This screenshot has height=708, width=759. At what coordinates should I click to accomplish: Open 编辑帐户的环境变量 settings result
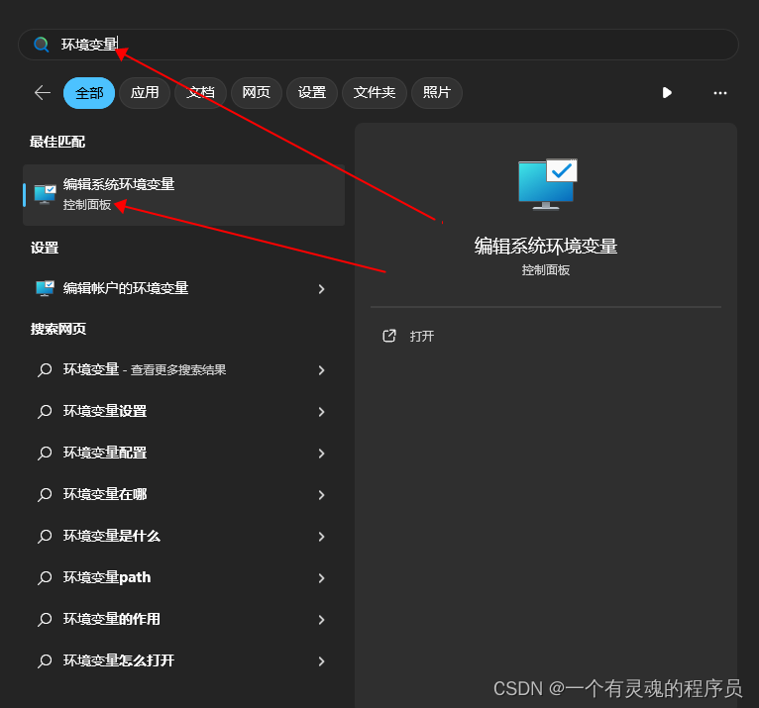click(x=184, y=289)
